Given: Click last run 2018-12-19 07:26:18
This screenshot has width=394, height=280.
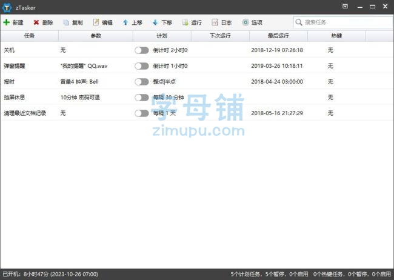Looking at the screenshot, I should click(x=277, y=50).
